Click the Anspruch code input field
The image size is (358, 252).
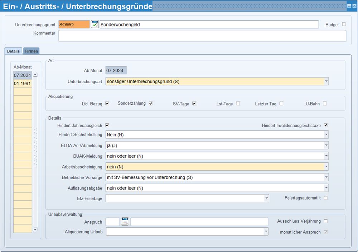coord(112,222)
